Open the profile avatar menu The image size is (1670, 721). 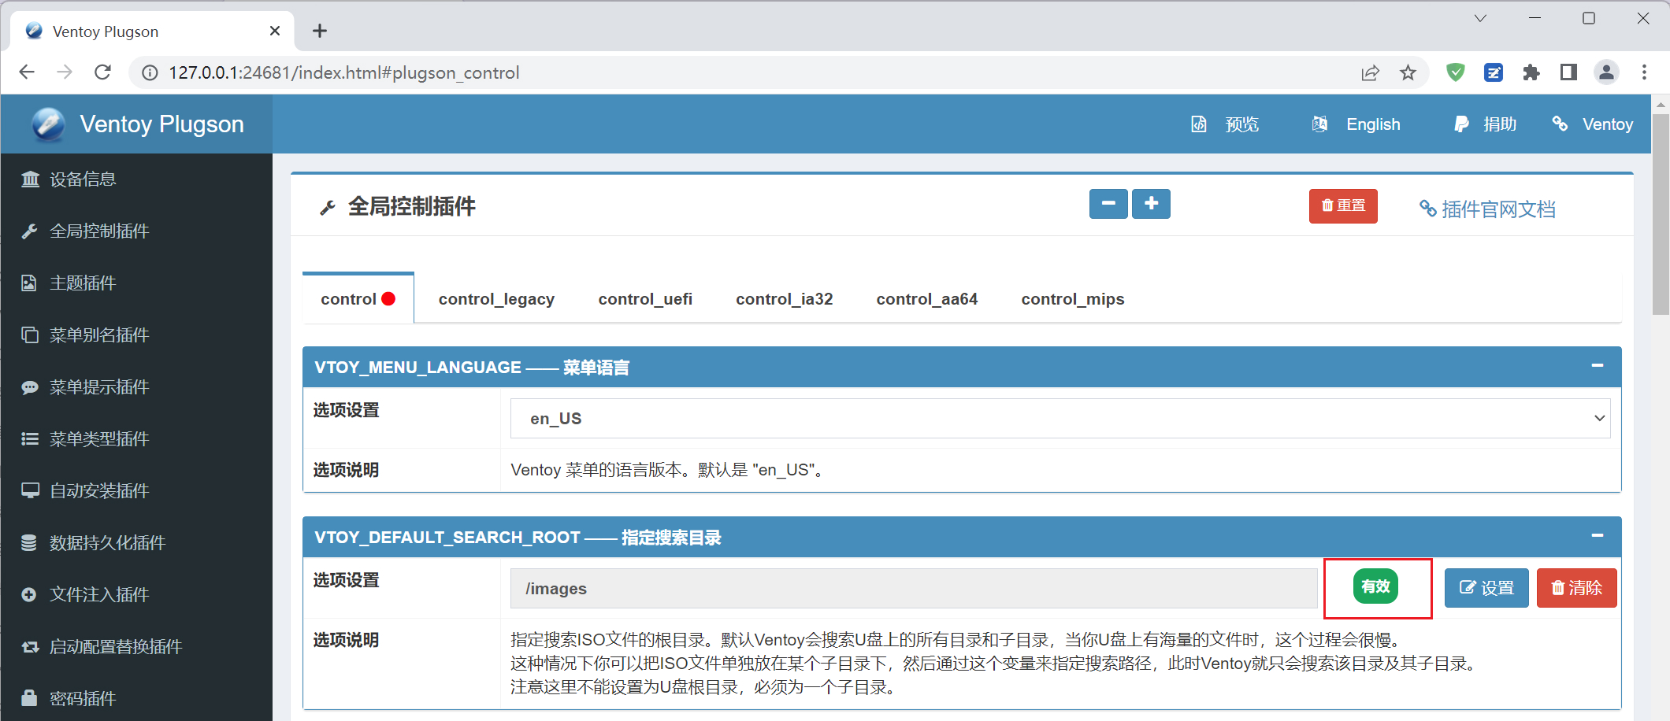pyautogui.click(x=1606, y=72)
